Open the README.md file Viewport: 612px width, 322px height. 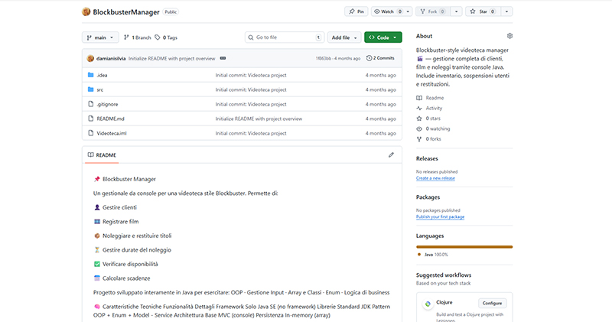point(110,119)
